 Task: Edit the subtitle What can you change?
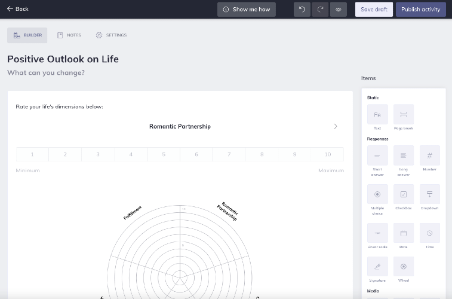[46, 72]
